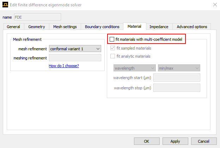Open the mesh refinement dropdown

tap(75, 49)
